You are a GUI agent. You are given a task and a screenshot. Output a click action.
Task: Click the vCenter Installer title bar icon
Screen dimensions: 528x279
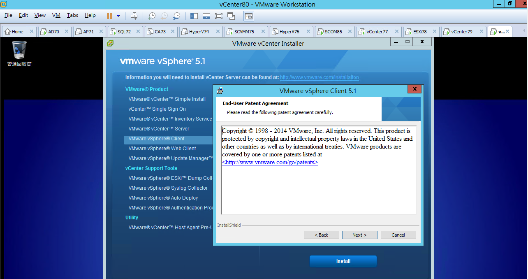tap(110, 43)
